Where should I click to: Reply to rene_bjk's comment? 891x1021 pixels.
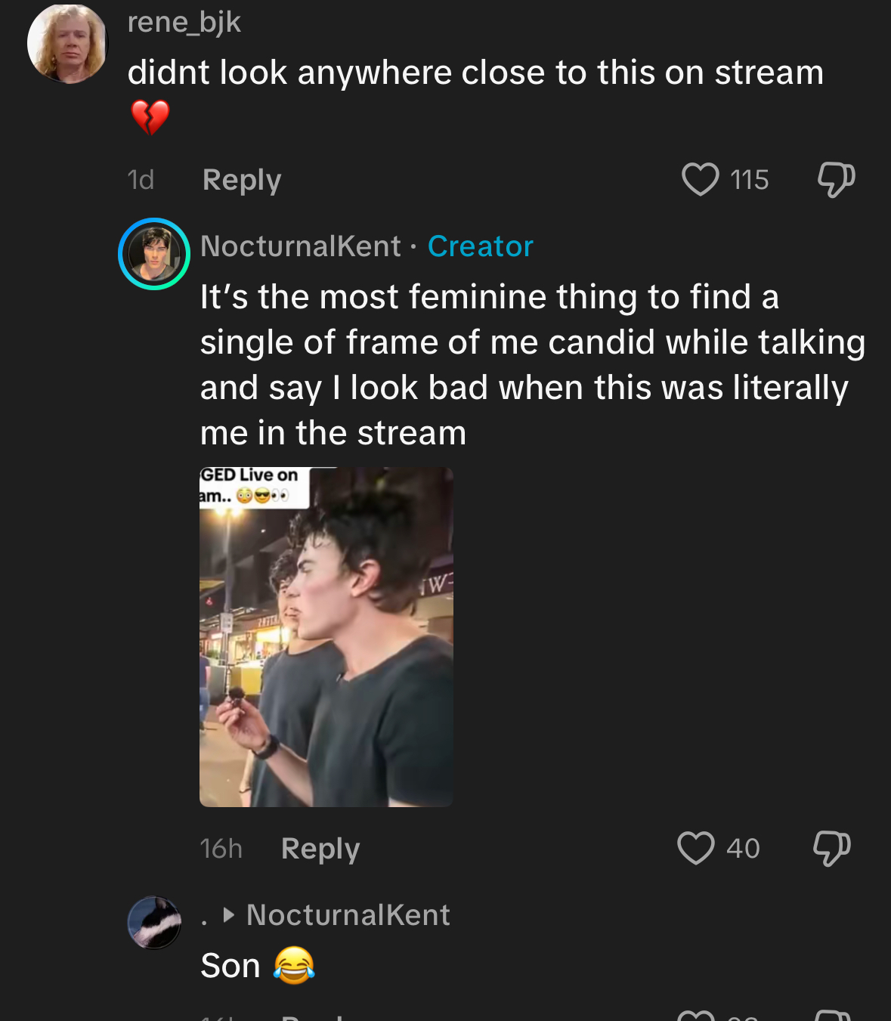[x=242, y=180]
